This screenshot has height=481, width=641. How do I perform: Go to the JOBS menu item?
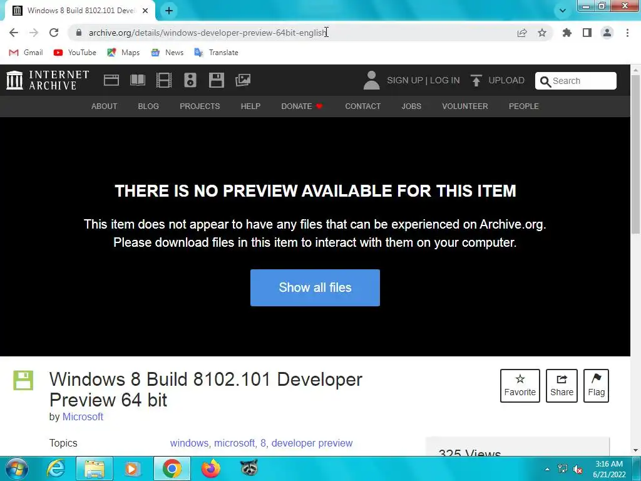[x=411, y=106]
